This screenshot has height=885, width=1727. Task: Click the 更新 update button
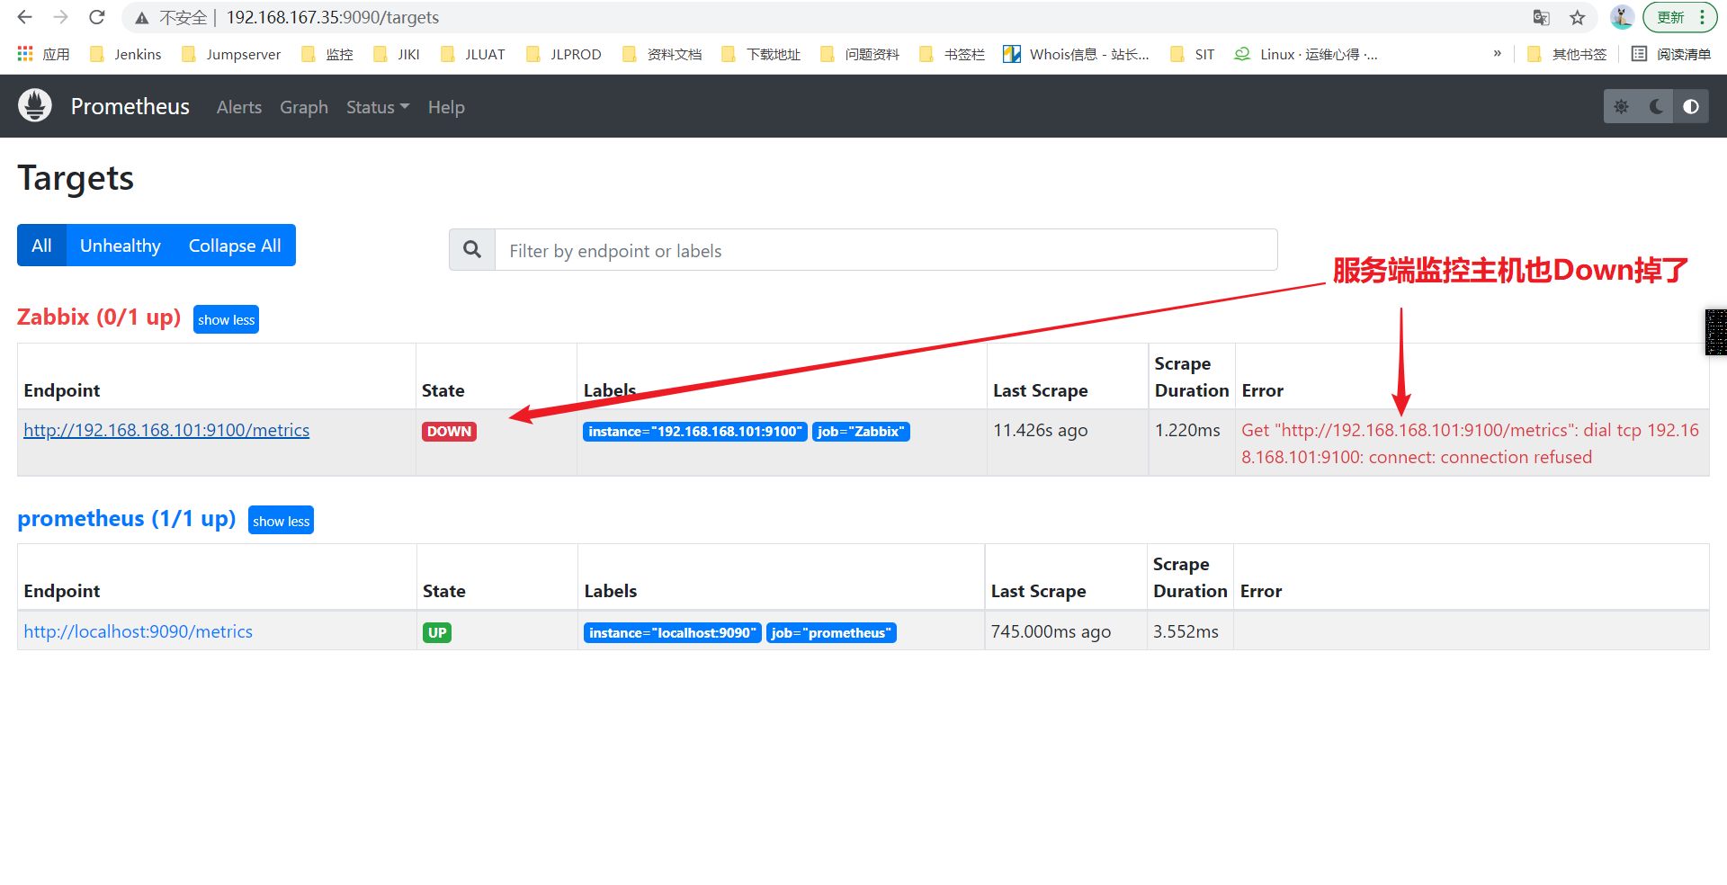[1670, 17]
